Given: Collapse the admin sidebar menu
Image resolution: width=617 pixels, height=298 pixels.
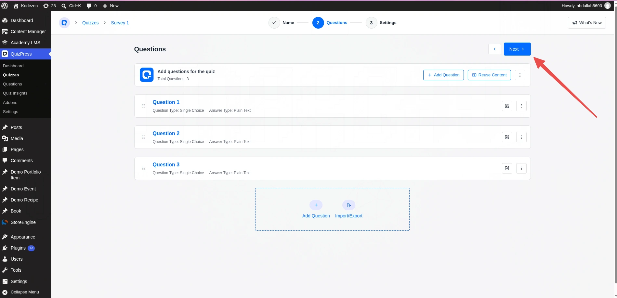Looking at the screenshot, I should pos(25,292).
